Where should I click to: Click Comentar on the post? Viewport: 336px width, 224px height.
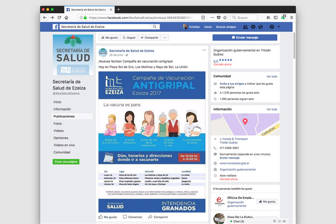[x=133, y=217]
